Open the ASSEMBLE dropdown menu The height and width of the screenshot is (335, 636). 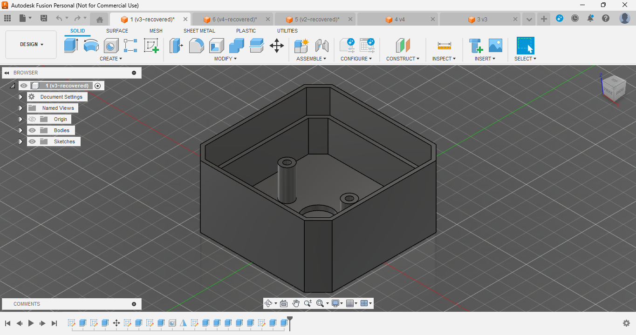(x=311, y=59)
